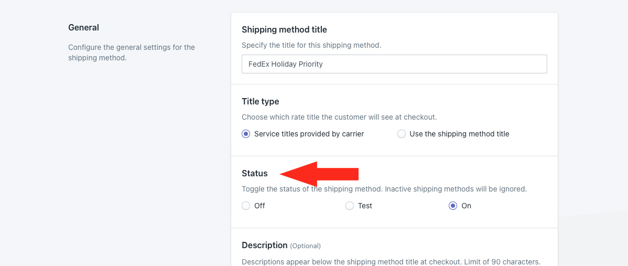
Task: Choose the "Use the shipping method title" radio button
Action: click(402, 134)
